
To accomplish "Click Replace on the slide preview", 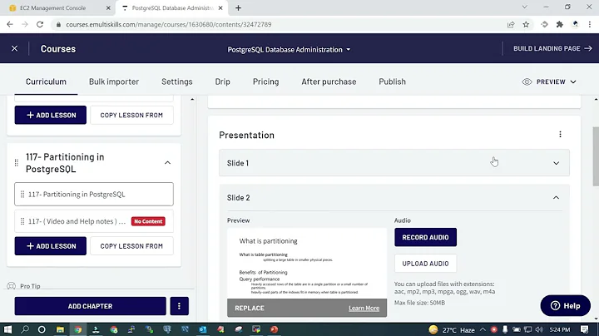I will tap(250, 308).
